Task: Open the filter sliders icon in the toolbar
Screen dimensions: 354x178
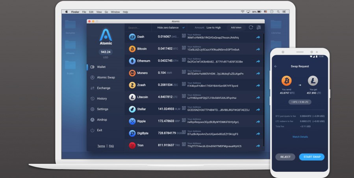Action: [259, 27]
